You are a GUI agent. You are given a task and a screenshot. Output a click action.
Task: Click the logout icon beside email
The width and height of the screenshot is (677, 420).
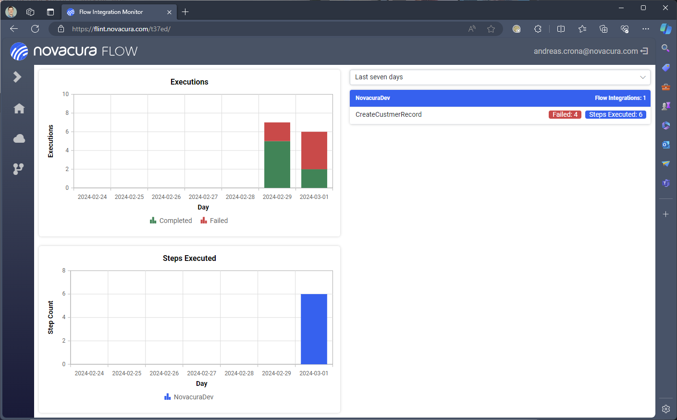(x=644, y=51)
